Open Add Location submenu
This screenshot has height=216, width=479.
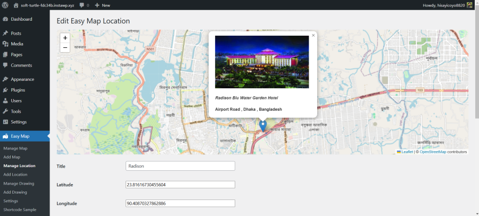pos(15,175)
